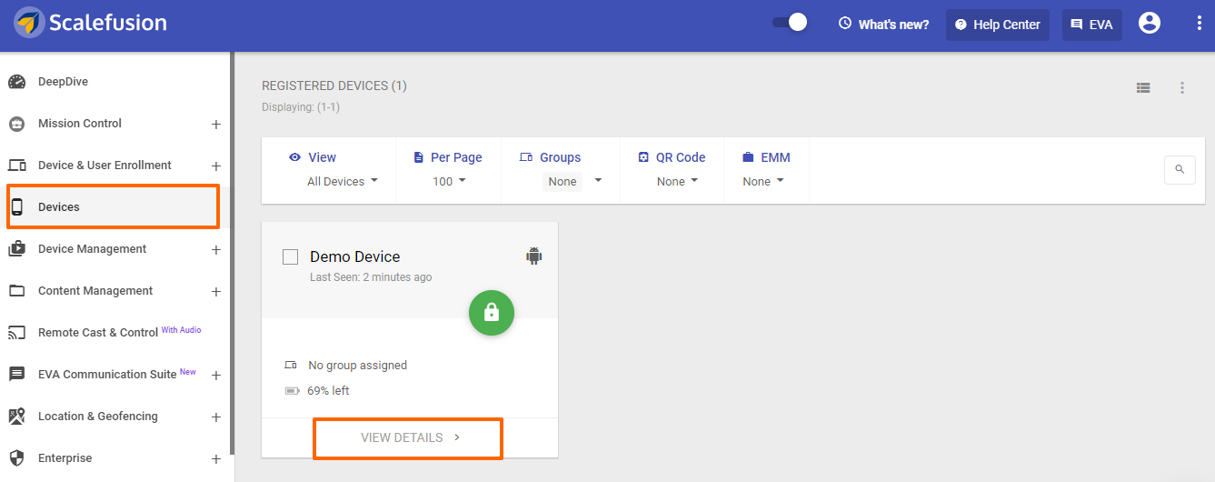Open Device & User Enrollment

point(105,166)
